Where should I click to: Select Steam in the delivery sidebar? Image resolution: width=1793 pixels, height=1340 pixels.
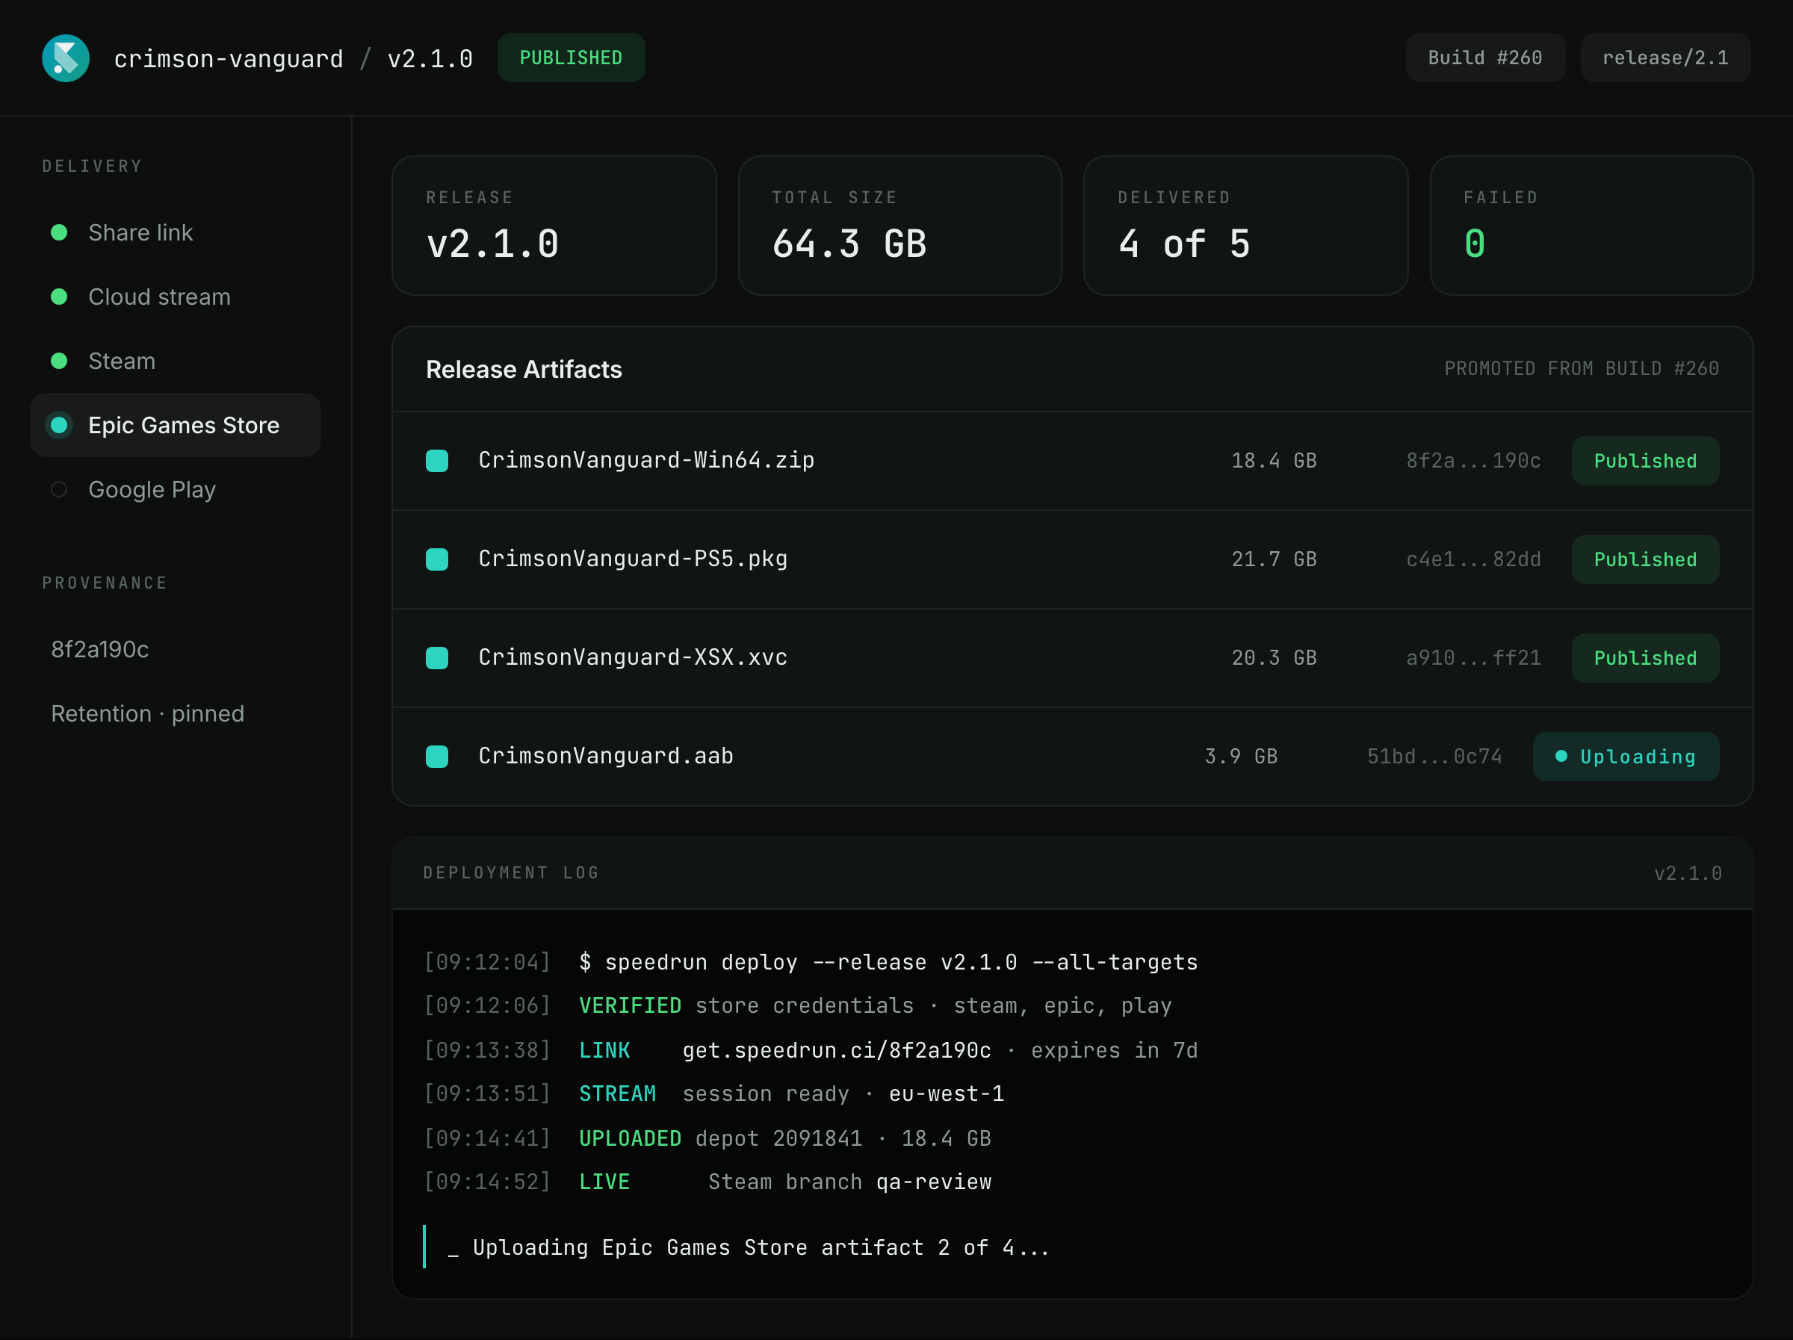click(175, 361)
